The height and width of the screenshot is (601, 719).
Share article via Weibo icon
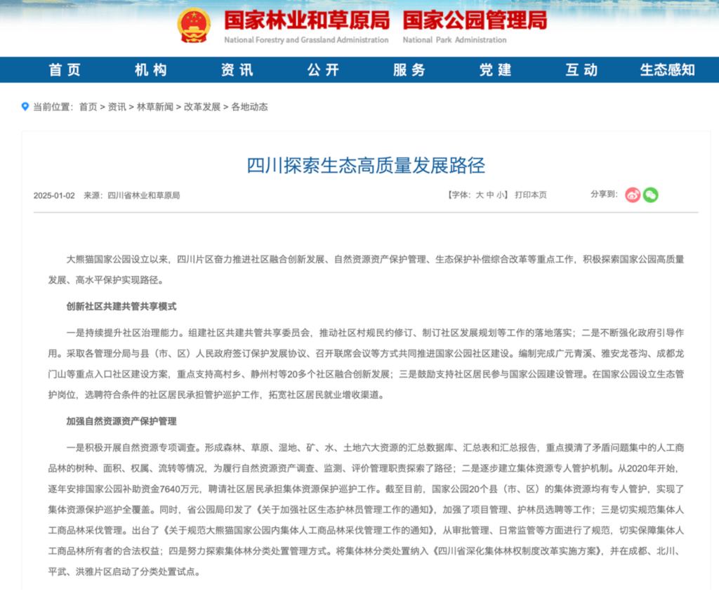coord(633,195)
